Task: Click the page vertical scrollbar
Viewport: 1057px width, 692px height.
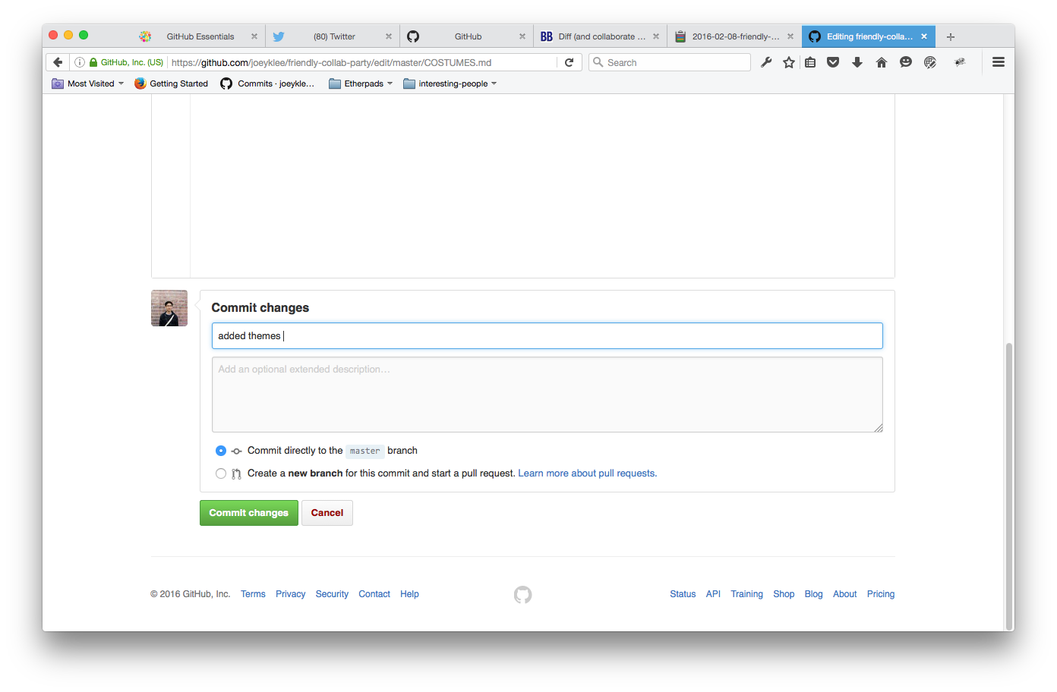Action: pyautogui.click(x=1008, y=486)
